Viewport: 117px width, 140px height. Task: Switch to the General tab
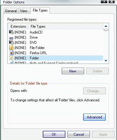pos(11,11)
